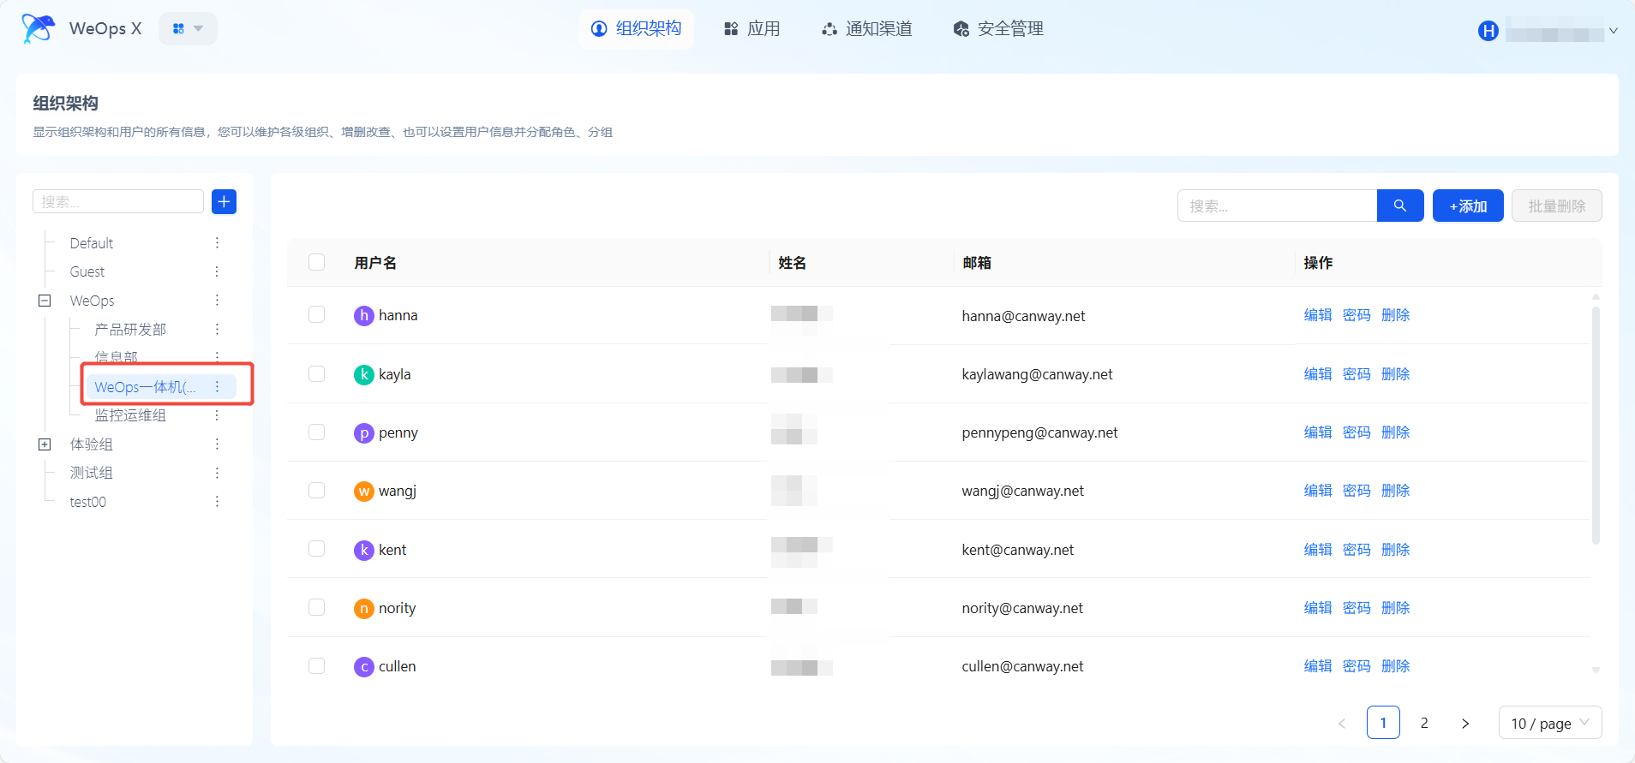Check the box for user penny
The height and width of the screenshot is (763, 1635).
click(317, 432)
